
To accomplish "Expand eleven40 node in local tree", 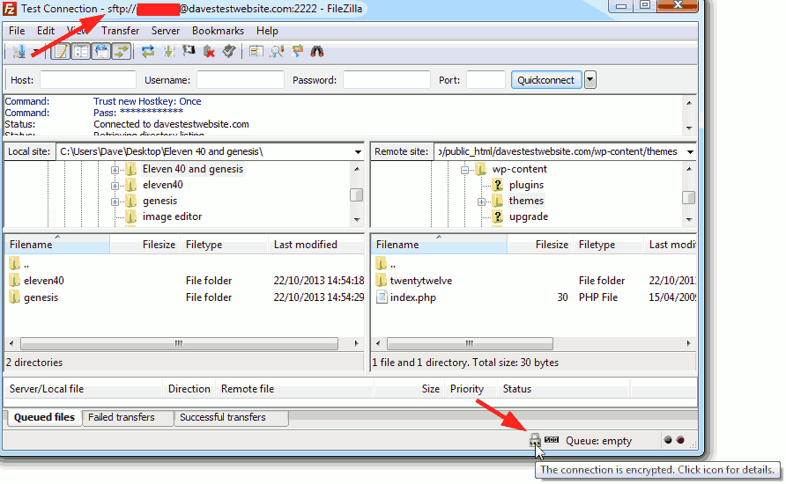I will (x=115, y=186).
